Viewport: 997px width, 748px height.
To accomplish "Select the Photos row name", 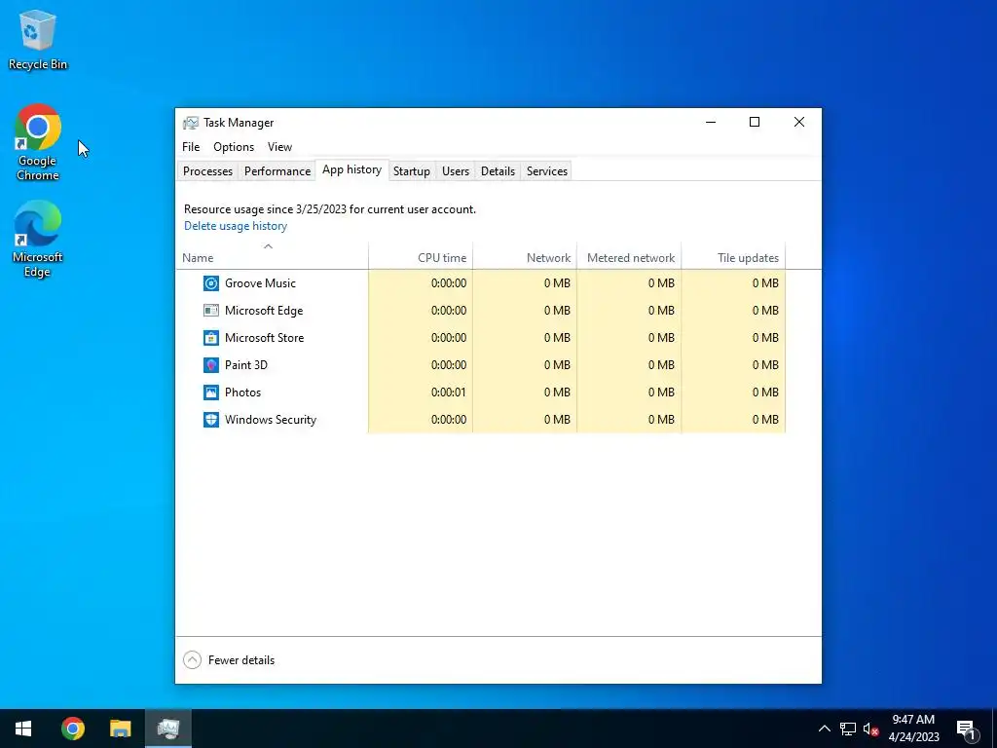I will (x=242, y=393).
